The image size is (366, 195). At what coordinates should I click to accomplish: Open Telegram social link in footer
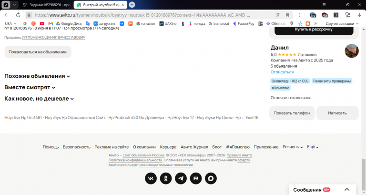tap(181, 178)
